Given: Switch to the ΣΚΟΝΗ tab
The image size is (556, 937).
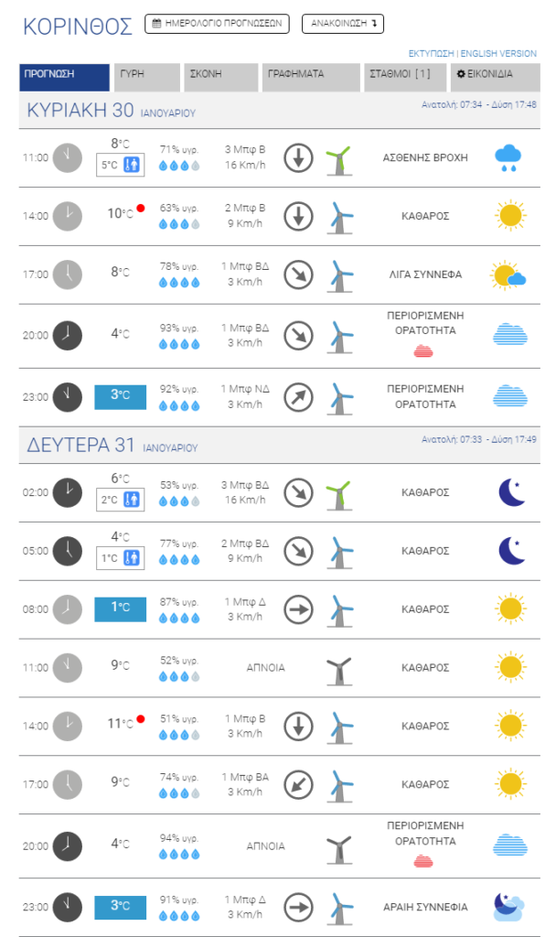Looking at the screenshot, I should click(221, 77).
